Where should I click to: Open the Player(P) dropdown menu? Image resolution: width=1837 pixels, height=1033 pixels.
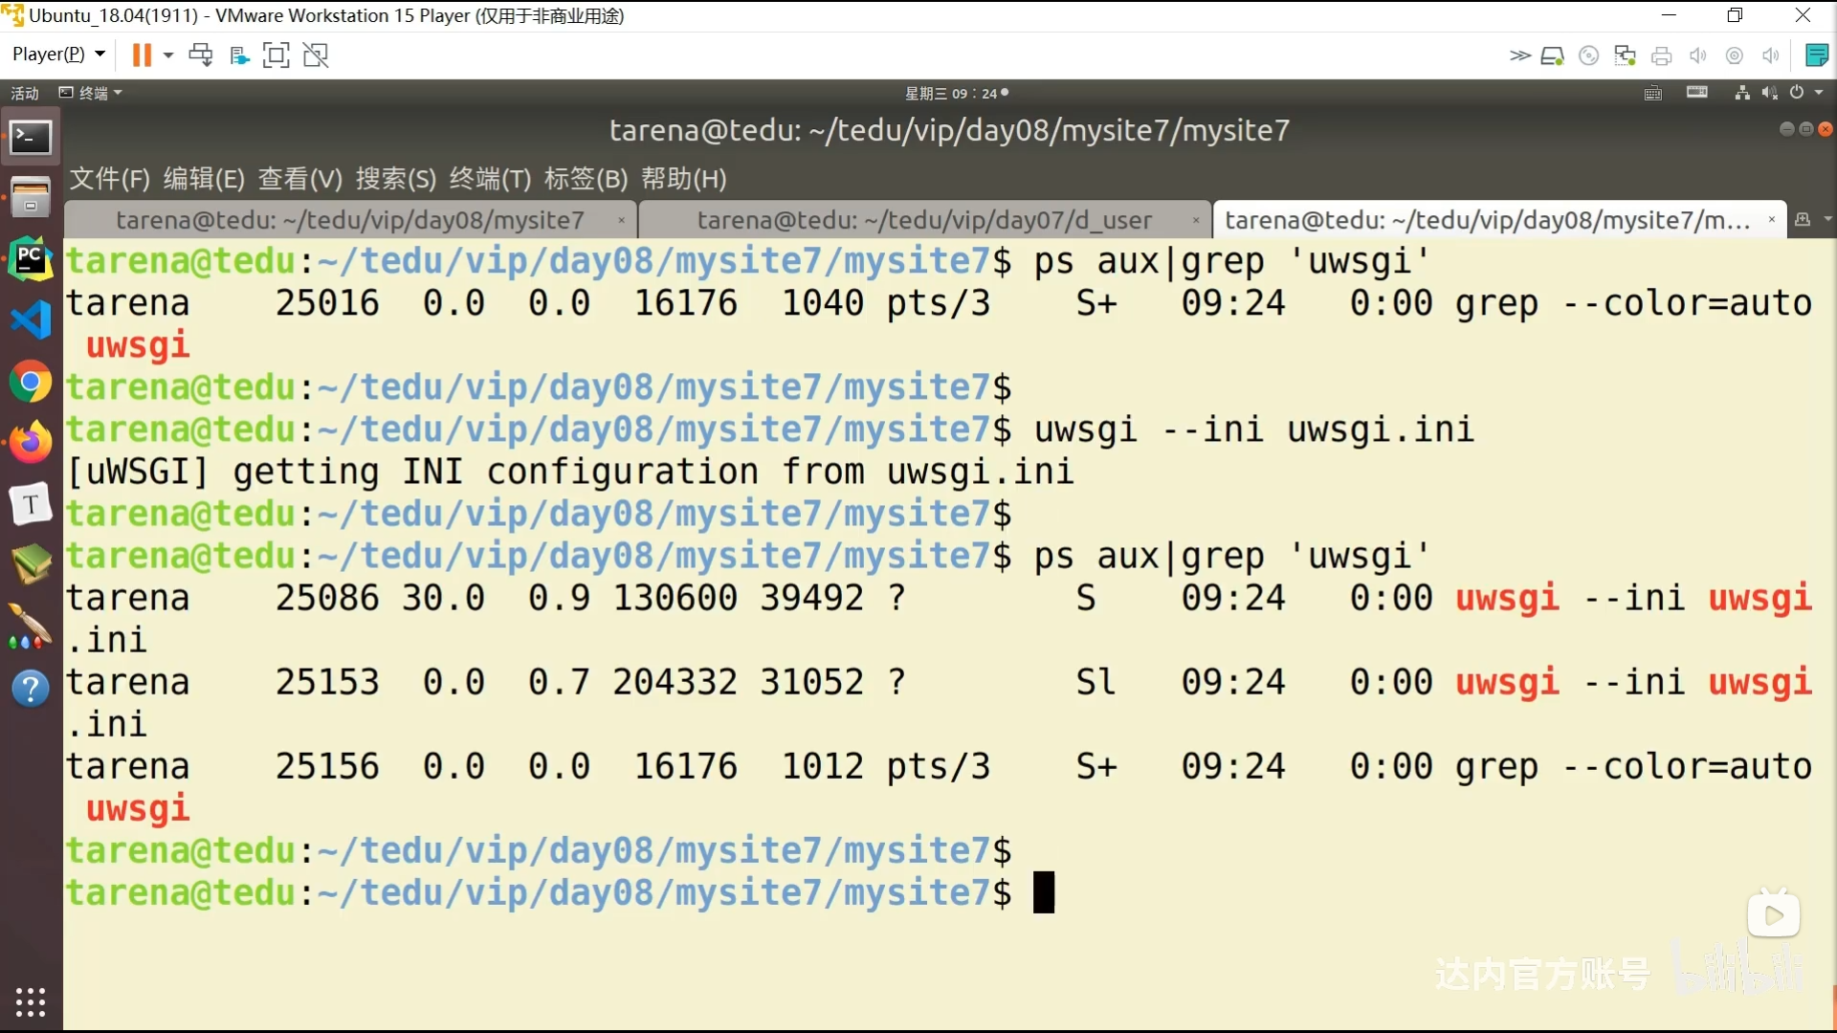[57, 55]
